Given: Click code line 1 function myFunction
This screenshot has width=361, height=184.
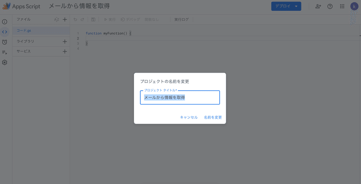Looking at the screenshot, I should 108,33.
